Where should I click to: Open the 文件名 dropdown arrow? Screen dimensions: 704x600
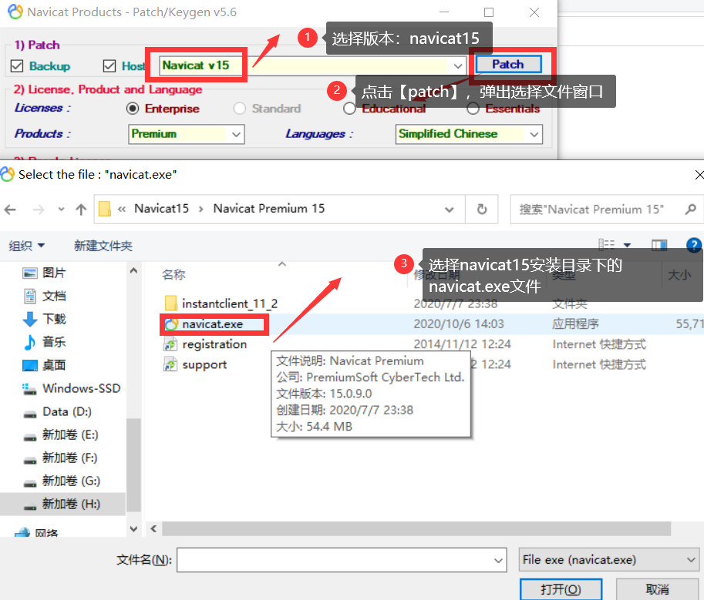click(498, 560)
